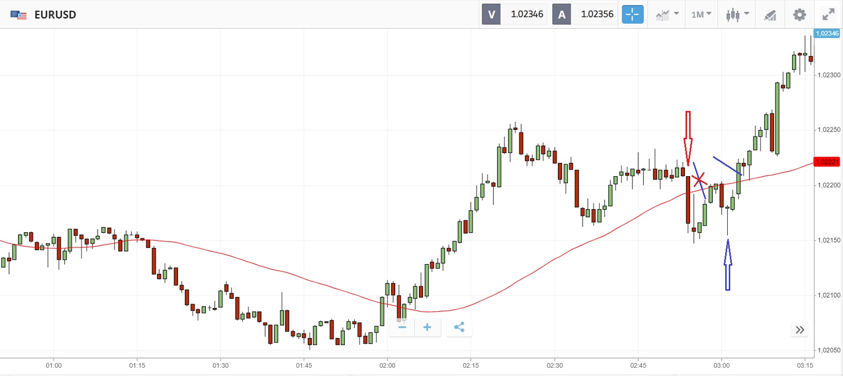Screen dimensions: 843x376
Task: Click the 02:00 time axis label
Action: (387, 366)
